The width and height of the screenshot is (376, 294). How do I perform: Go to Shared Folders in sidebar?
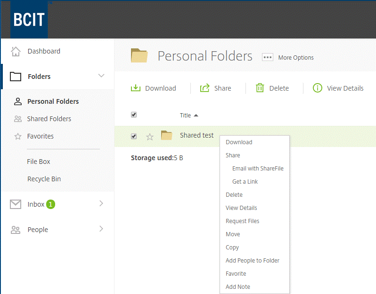tap(49, 119)
